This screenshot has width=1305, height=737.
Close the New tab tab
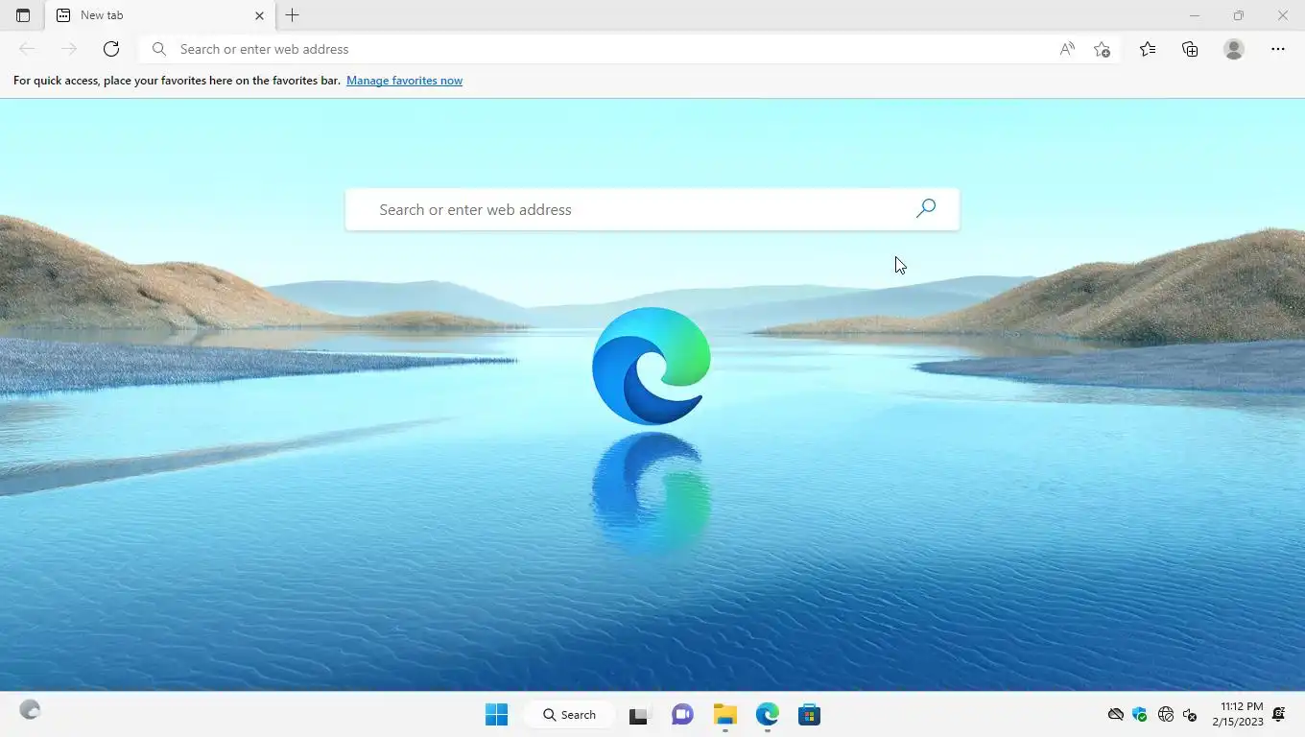(x=259, y=15)
